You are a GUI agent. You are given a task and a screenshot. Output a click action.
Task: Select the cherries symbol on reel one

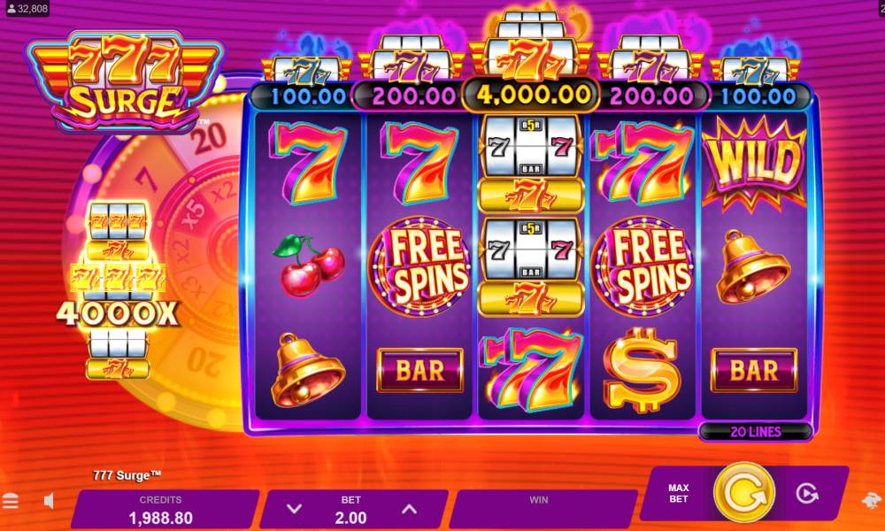(x=308, y=265)
